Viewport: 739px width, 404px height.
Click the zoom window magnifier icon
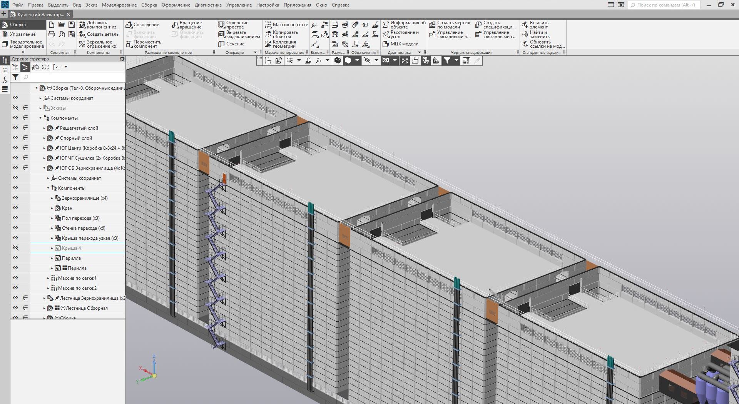(x=289, y=60)
